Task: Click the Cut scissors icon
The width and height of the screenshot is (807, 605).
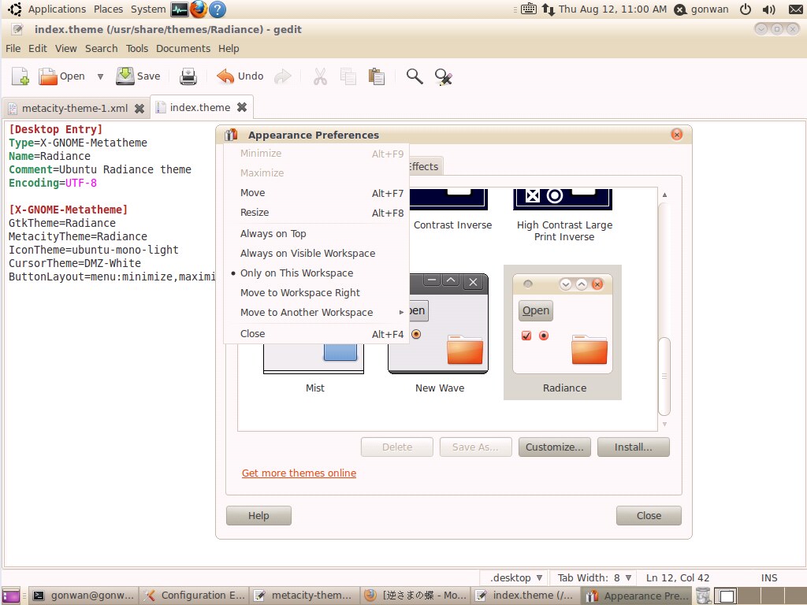Action: click(x=320, y=76)
